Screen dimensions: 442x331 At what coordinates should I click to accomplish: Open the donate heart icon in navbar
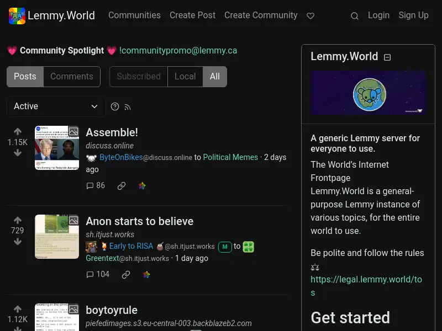pyautogui.click(x=311, y=16)
